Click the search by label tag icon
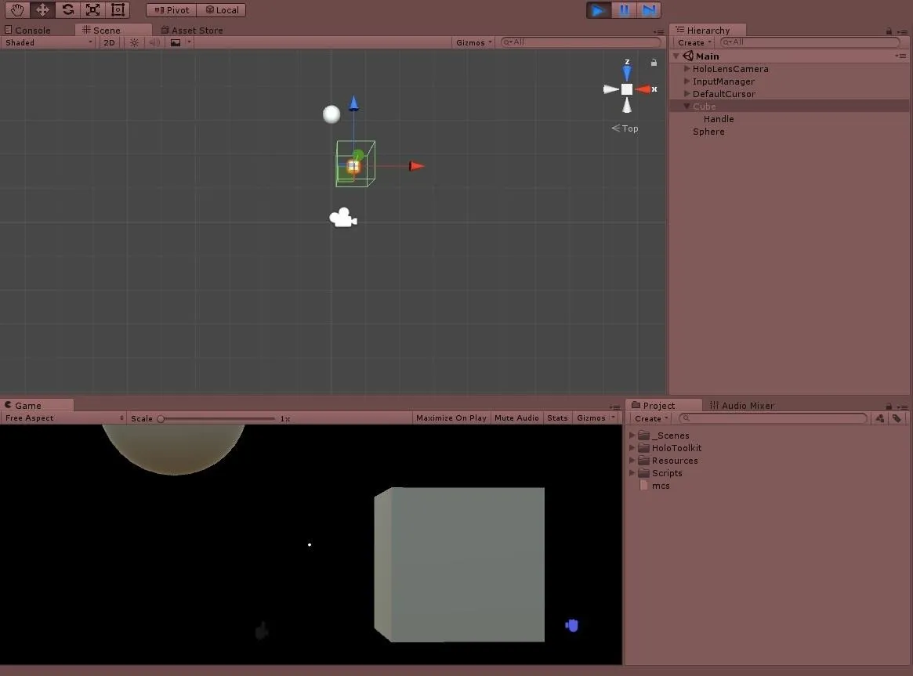The height and width of the screenshot is (676, 913). 897,418
